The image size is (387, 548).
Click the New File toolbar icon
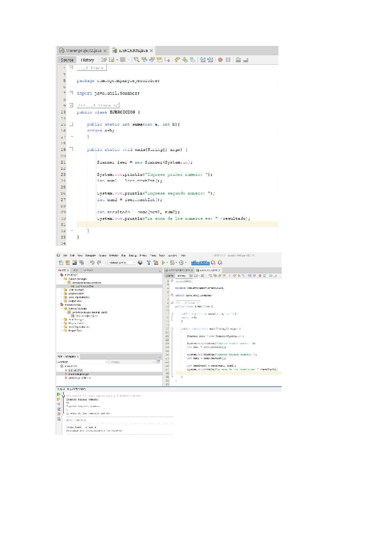point(61,263)
